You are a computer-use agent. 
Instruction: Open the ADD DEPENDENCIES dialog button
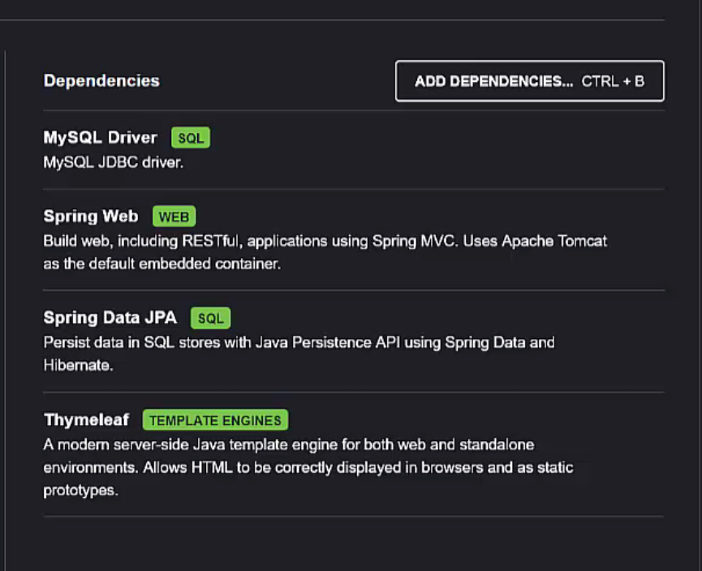point(530,81)
